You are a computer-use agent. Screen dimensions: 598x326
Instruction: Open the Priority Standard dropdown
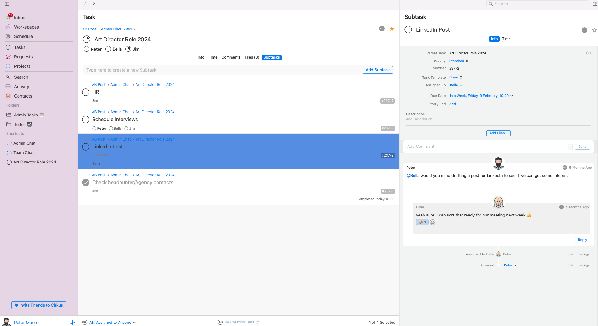[459, 61]
